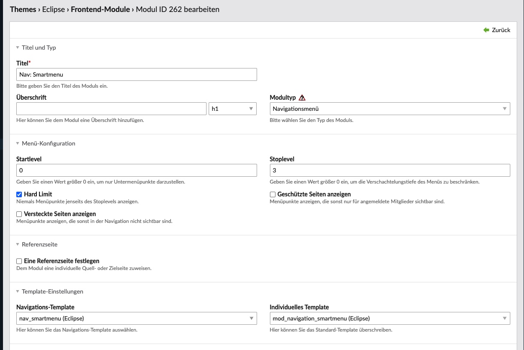Check Eine Referenzseite festlegen option
This screenshot has width=524, height=350.
pos(19,261)
